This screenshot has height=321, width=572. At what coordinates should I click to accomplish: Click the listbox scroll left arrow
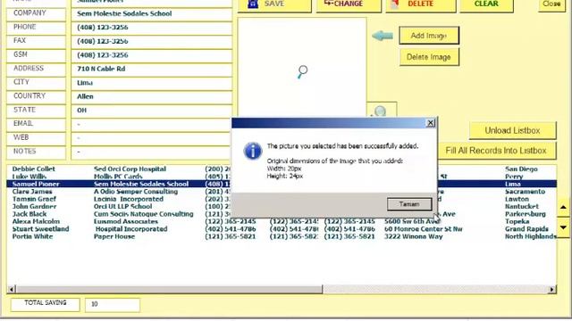tap(12, 289)
